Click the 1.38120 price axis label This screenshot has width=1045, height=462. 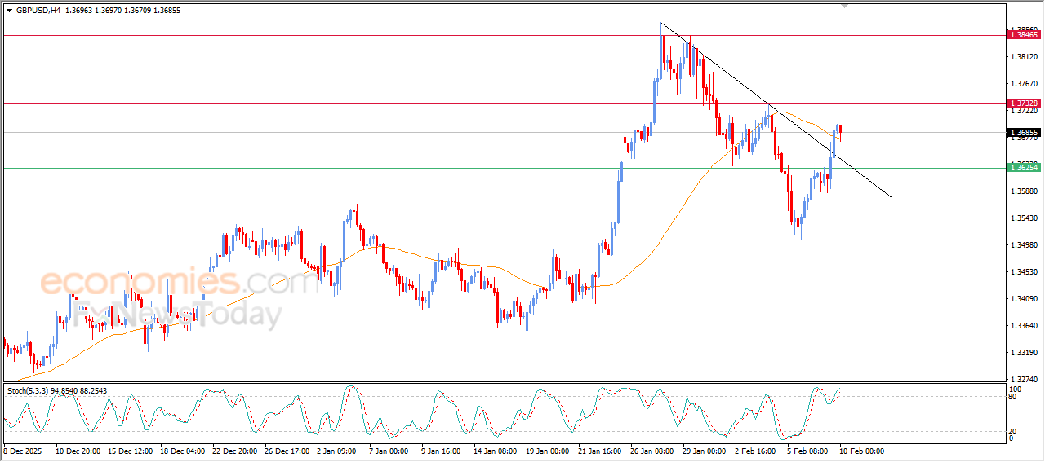pos(1023,57)
